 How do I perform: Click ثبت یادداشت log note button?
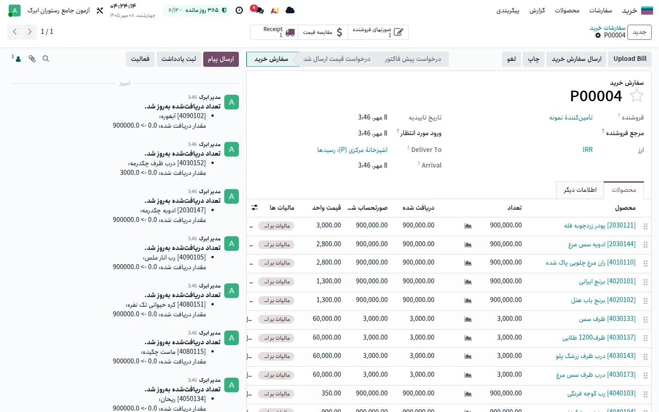click(x=178, y=59)
